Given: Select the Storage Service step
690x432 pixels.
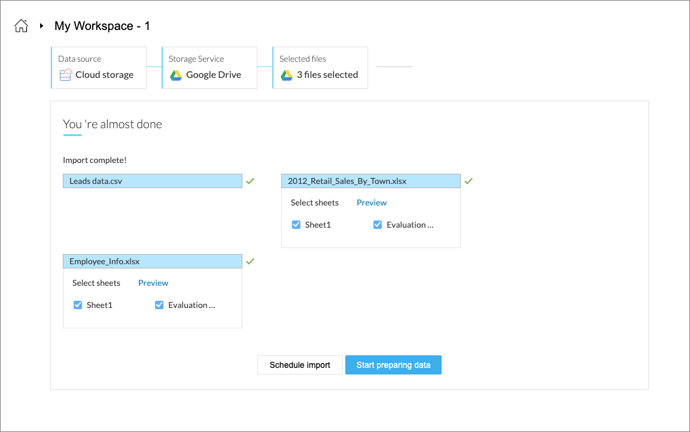Looking at the screenshot, I should pos(209,67).
